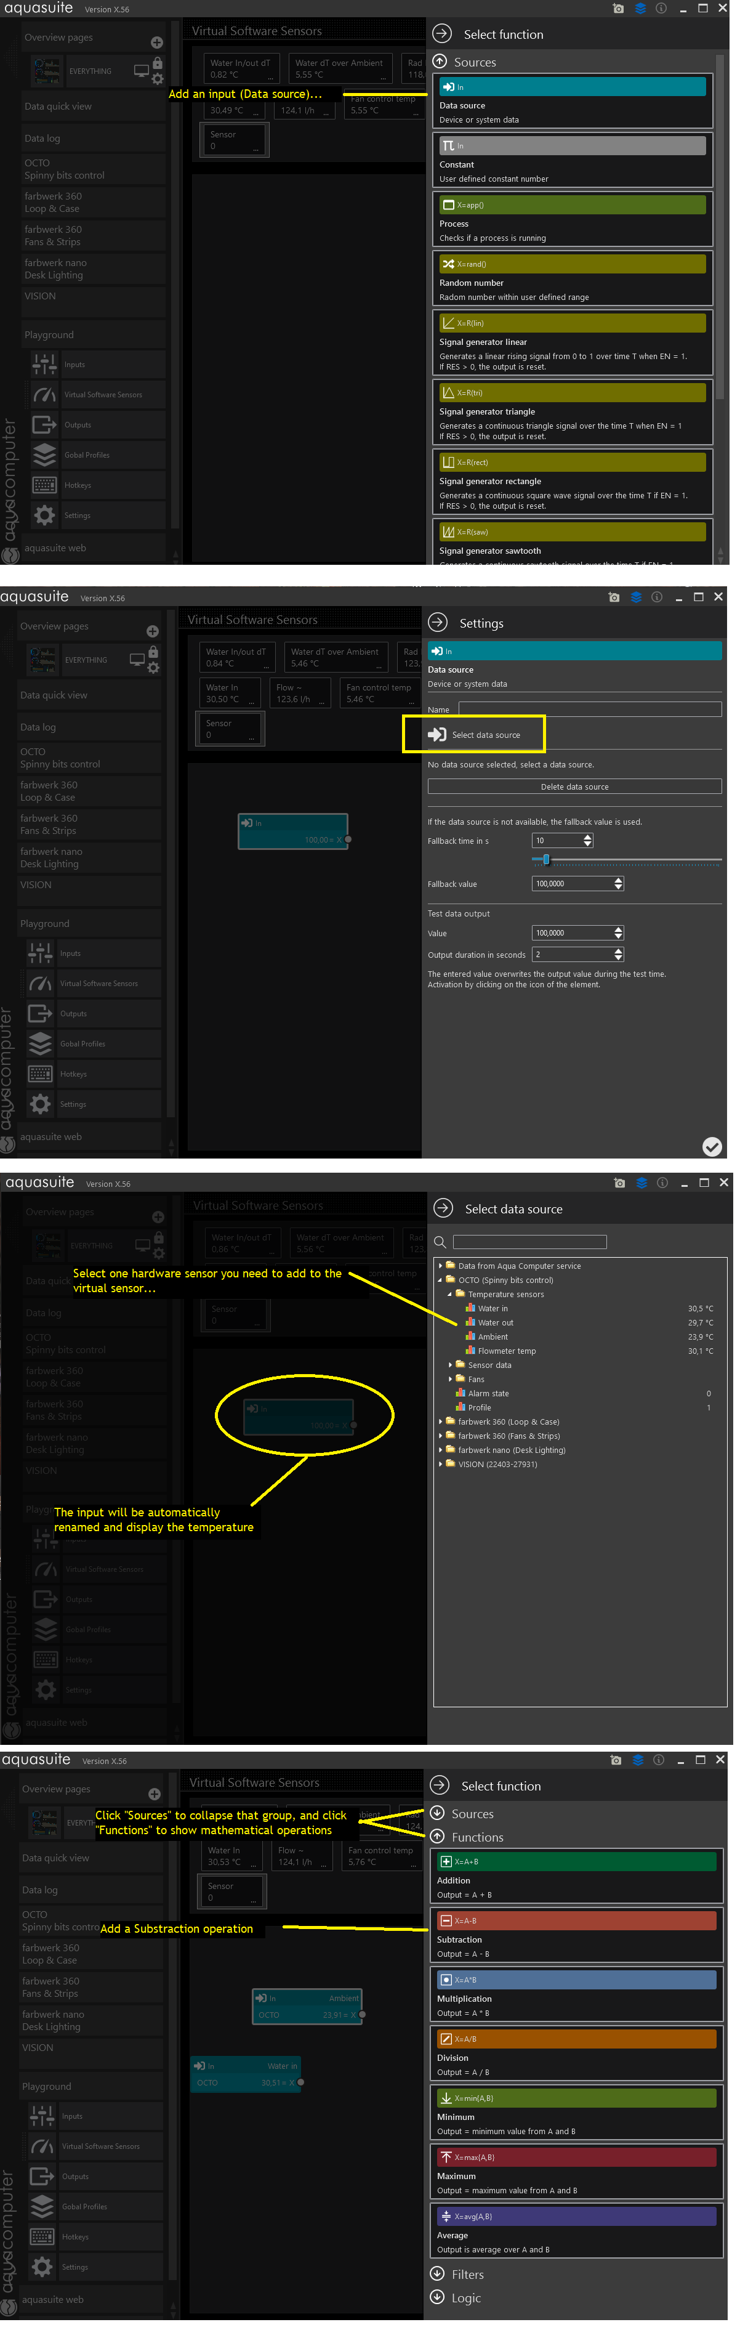Choose the Process X=app() source tile

click(x=573, y=220)
